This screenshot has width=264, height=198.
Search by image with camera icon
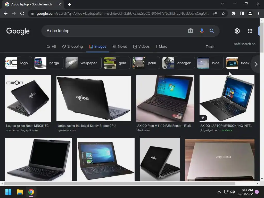191,31
